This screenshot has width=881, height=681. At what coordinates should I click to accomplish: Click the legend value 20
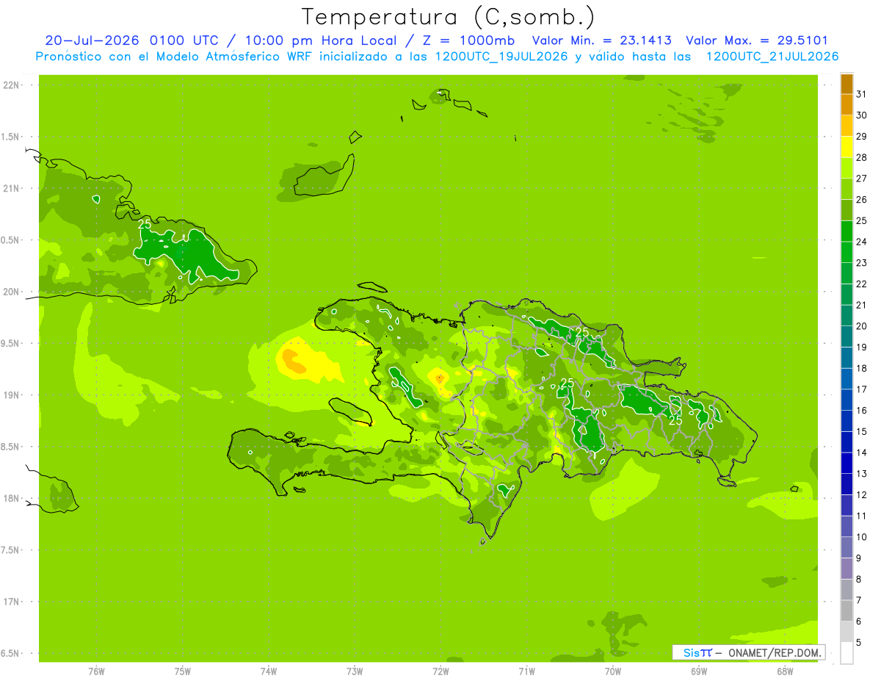click(x=861, y=326)
